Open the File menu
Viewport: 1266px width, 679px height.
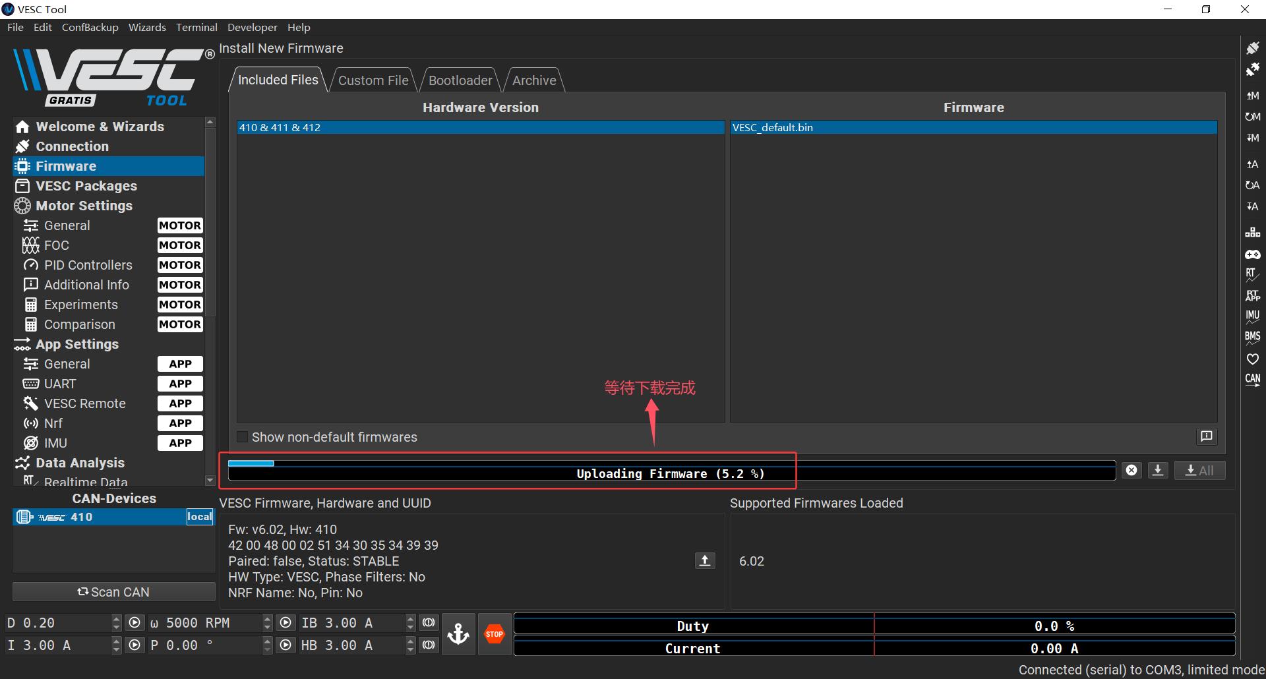coord(15,27)
